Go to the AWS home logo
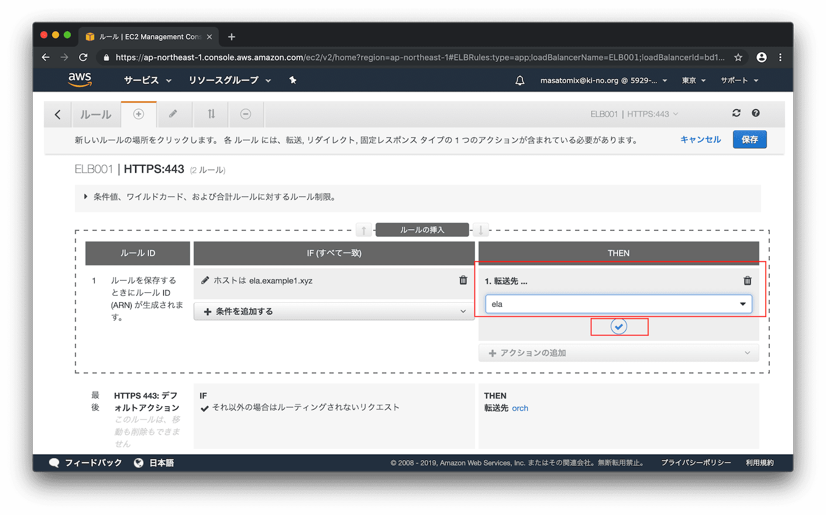 click(80, 80)
